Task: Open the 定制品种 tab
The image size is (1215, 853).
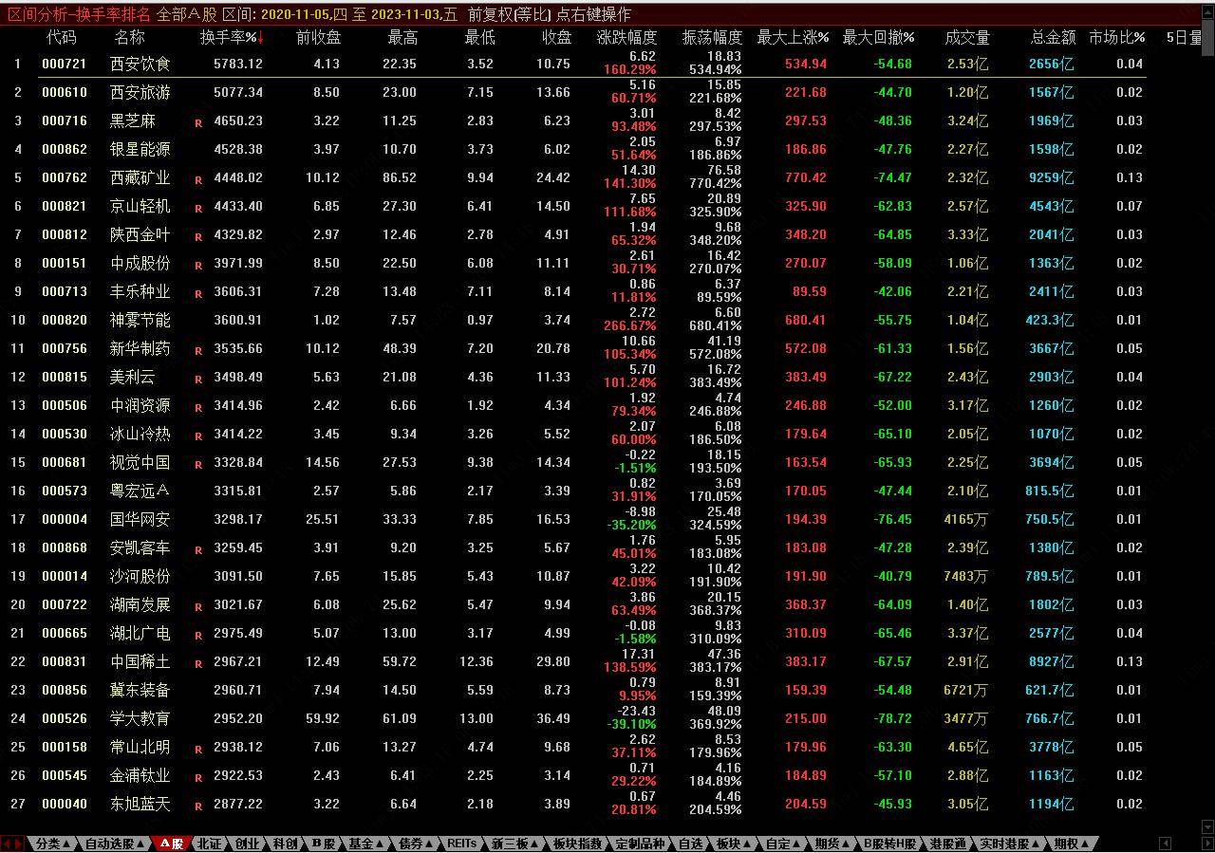Action: [x=642, y=844]
